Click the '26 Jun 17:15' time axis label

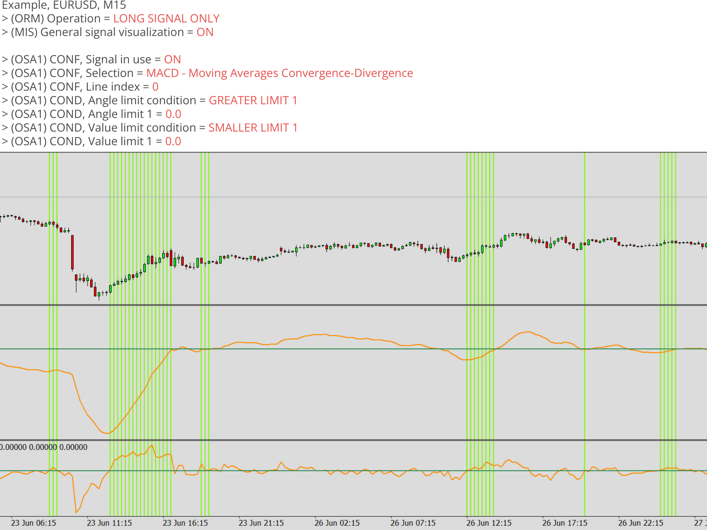point(564,523)
